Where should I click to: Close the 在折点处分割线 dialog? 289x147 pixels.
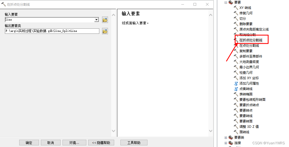click(x=207, y=4)
